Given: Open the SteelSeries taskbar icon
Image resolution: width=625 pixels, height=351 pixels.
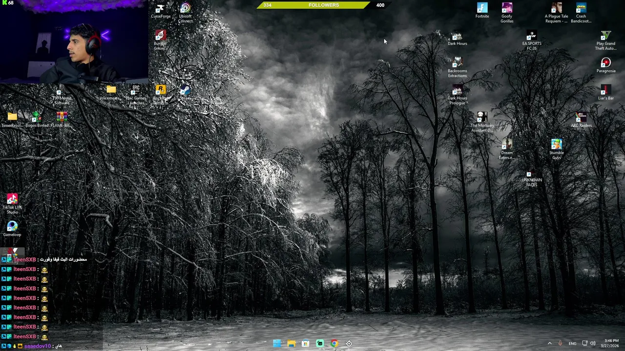Looking at the screenshot, I should pyautogui.click(x=349, y=344).
